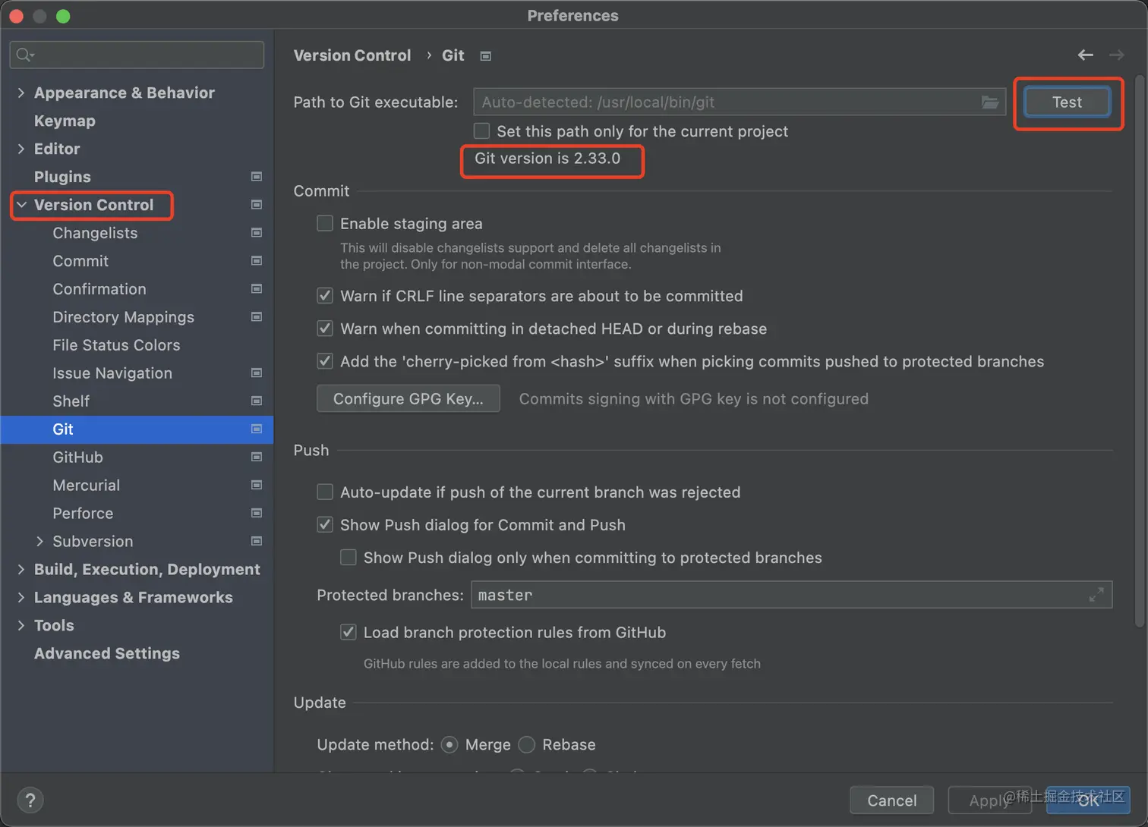Click project-level icon beside Mercurial
This screenshot has width=1148, height=827.
[x=257, y=486]
